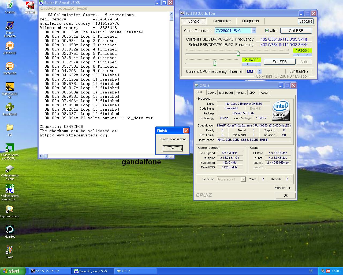Open the About...(A) menu in Super PI
The image size is (343, 275).
[x=66, y=9]
